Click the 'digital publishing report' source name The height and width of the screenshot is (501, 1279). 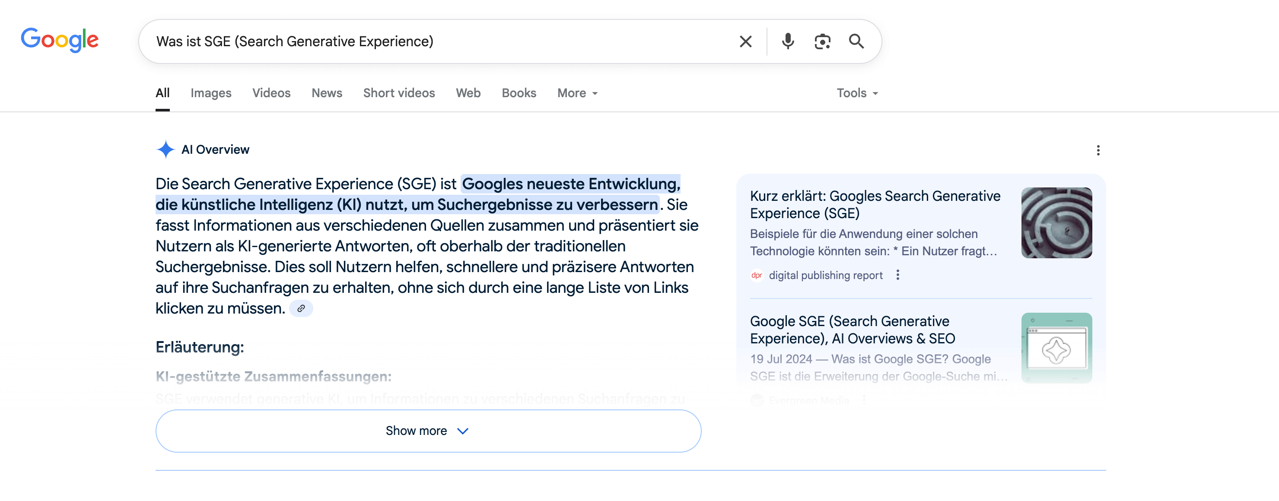pos(825,275)
